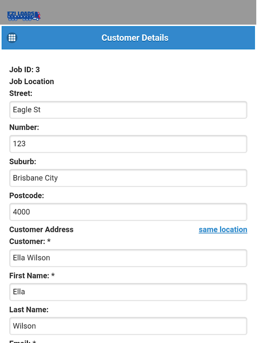Click the Number: label
The image size is (257, 343).
tap(24, 127)
